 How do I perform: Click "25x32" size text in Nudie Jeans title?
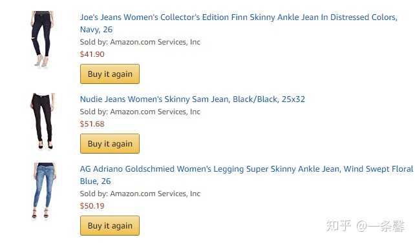pyautogui.click(x=293, y=99)
